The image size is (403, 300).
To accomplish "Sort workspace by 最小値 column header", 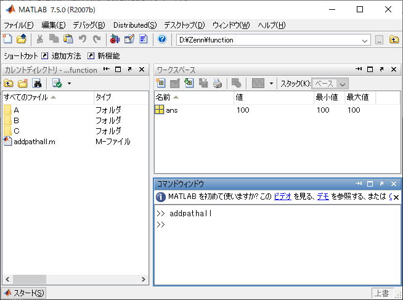I will [x=330, y=97].
